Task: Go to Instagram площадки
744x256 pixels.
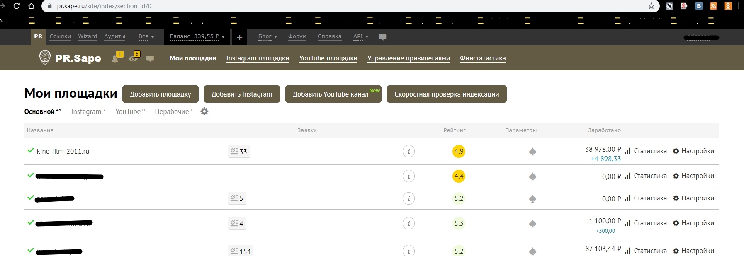Action: [x=258, y=58]
